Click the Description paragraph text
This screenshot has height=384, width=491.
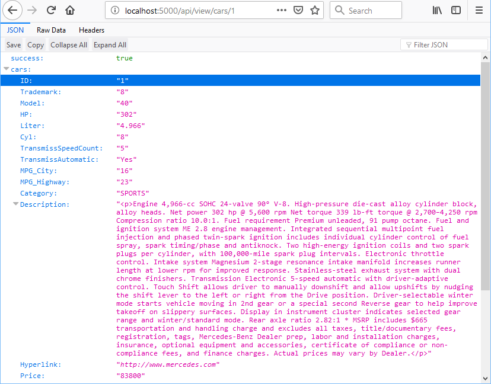pos(297,279)
